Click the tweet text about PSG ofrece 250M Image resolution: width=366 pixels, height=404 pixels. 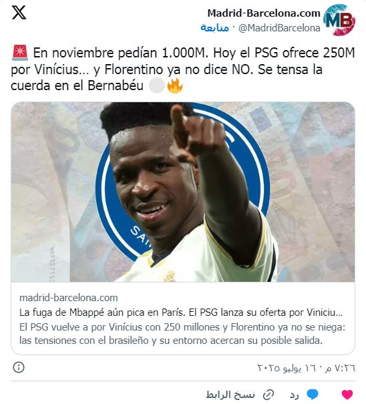click(x=183, y=69)
